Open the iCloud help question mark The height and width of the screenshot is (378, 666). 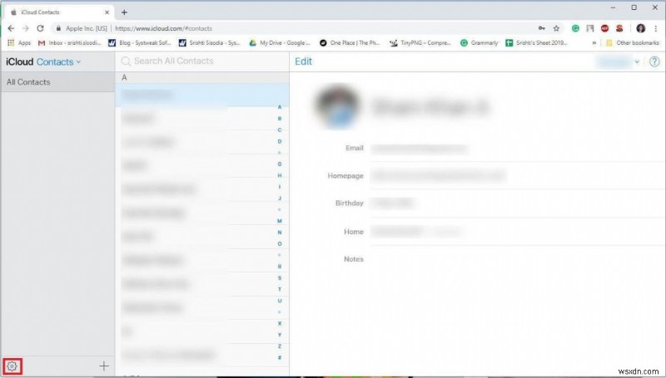(654, 61)
